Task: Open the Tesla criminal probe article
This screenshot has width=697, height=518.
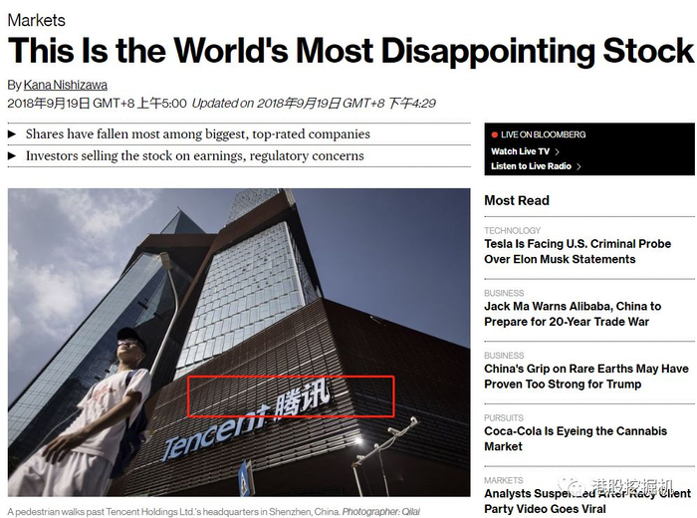Action: click(x=578, y=252)
